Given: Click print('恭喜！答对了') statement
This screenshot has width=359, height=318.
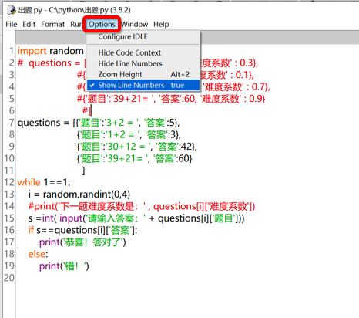Looking at the screenshot, I should [x=82, y=242].
